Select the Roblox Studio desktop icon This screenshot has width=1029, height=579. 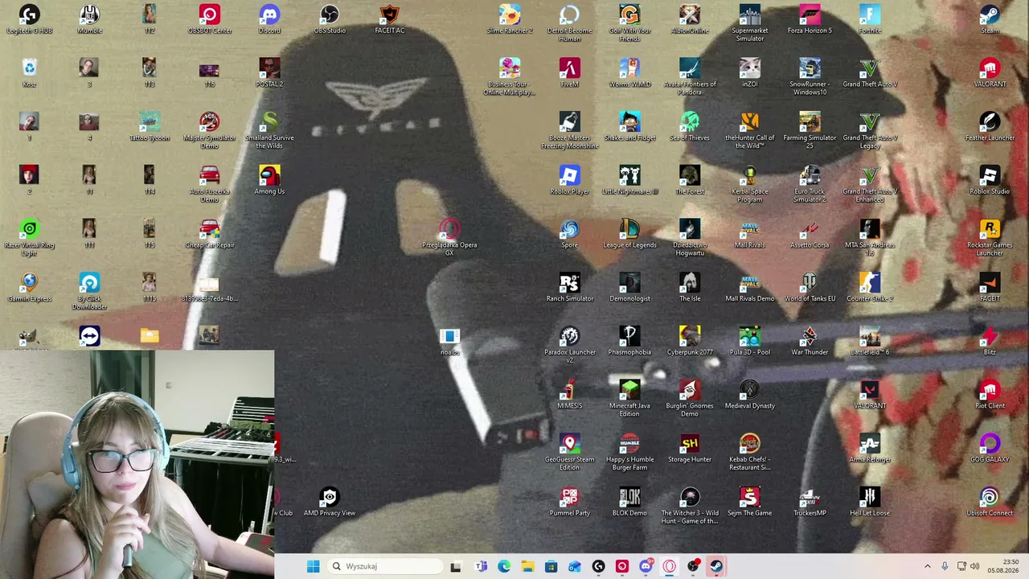click(x=990, y=181)
